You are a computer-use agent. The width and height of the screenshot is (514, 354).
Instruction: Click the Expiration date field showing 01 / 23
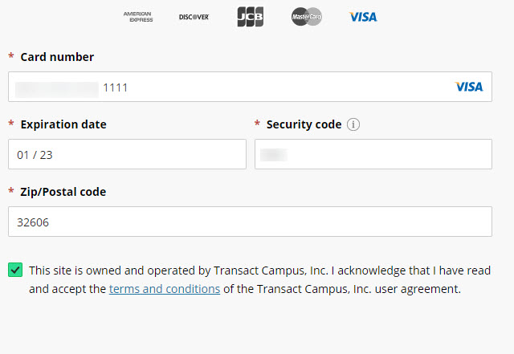click(127, 154)
